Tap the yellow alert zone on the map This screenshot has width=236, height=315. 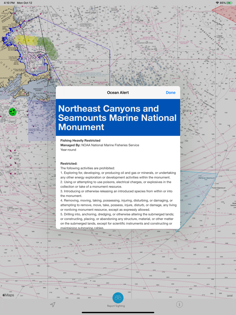[26, 40]
